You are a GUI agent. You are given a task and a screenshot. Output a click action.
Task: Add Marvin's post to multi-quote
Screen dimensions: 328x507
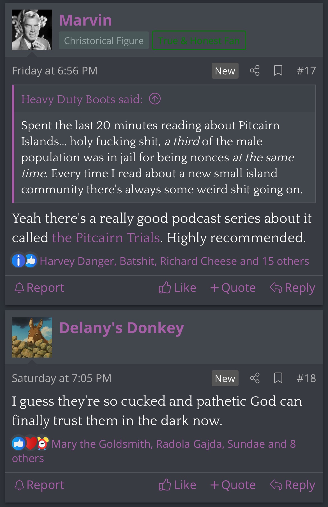click(233, 288)
